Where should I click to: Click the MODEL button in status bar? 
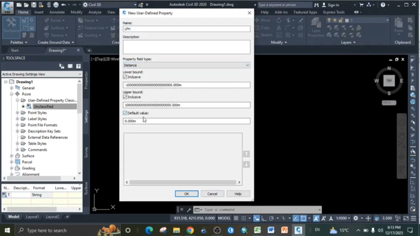point(224,218)
